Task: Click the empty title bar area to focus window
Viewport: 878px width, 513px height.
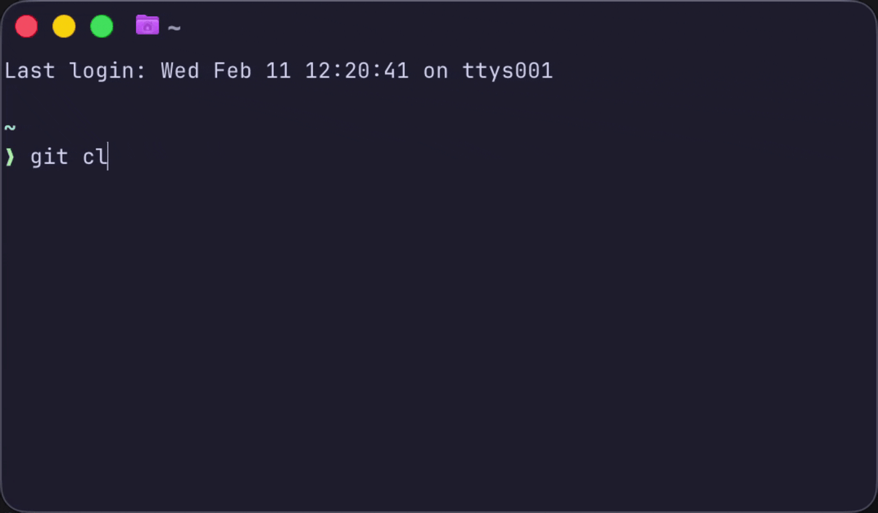Action: click(512, 27)
